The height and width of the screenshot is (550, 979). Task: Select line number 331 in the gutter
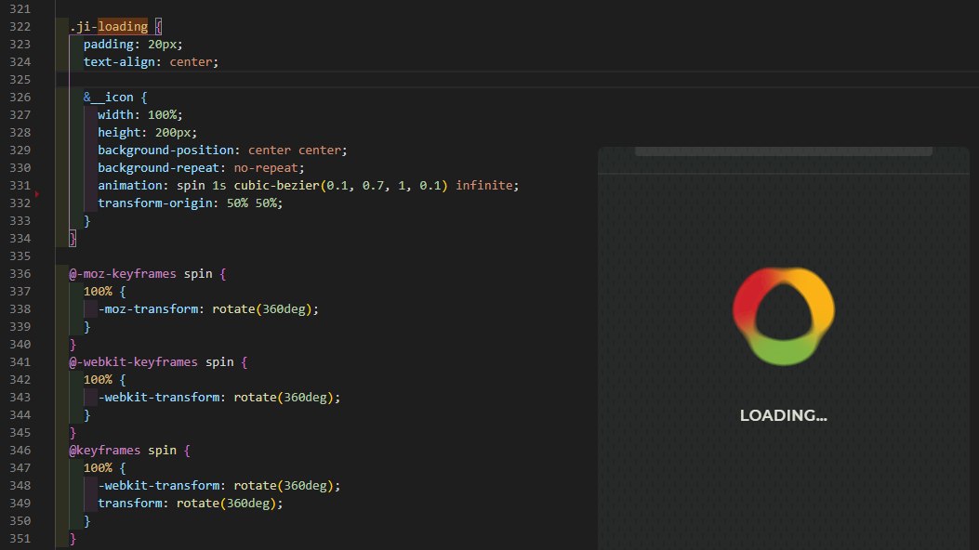20,185
